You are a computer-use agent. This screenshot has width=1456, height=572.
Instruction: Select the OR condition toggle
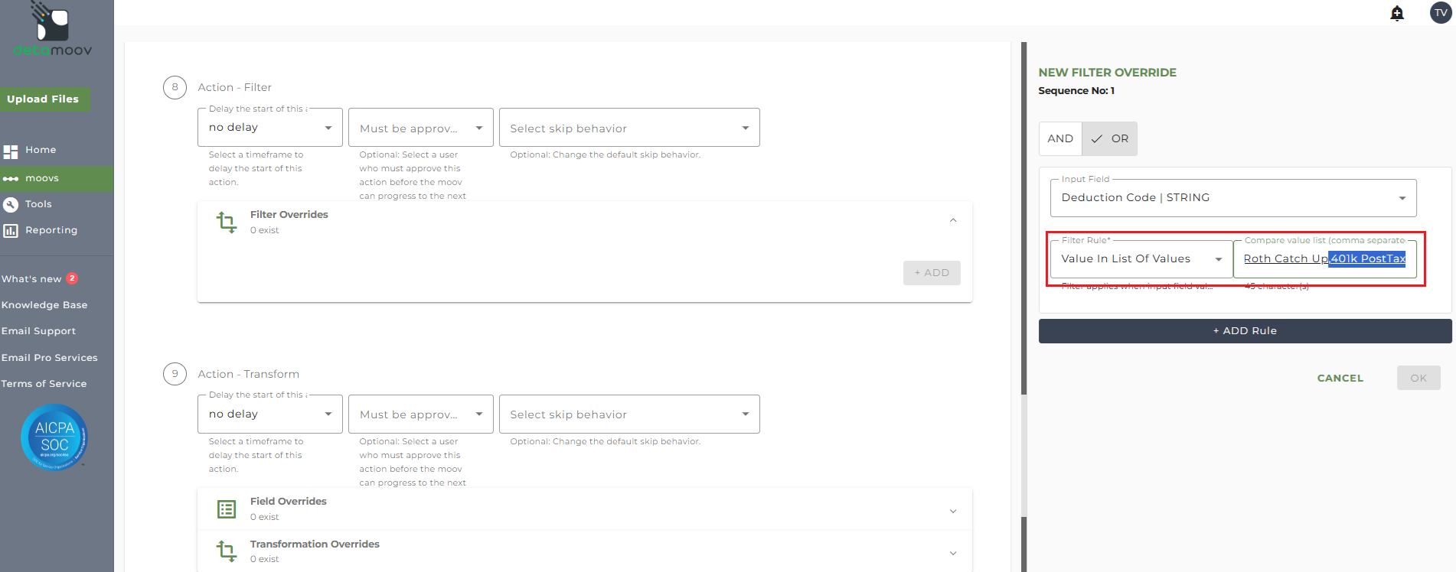(1110, 138)
